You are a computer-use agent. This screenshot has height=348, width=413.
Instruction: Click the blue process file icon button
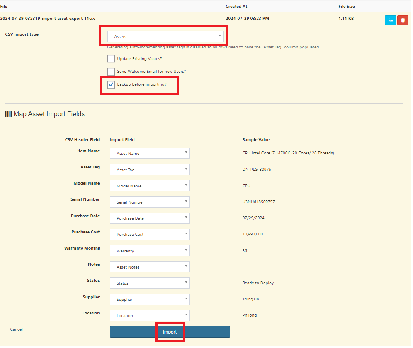click(390, 20)
